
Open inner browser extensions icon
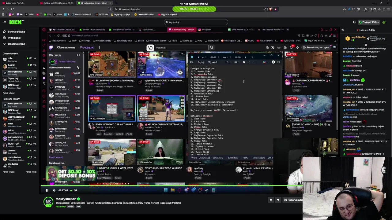tap(322, 35)
